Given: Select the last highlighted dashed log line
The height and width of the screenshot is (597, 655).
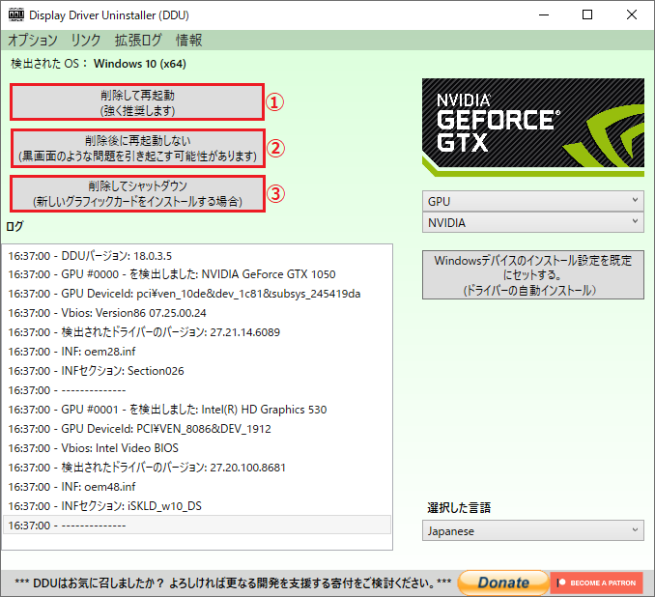Looking at the screenshot, I should click(x=197, y=525).
